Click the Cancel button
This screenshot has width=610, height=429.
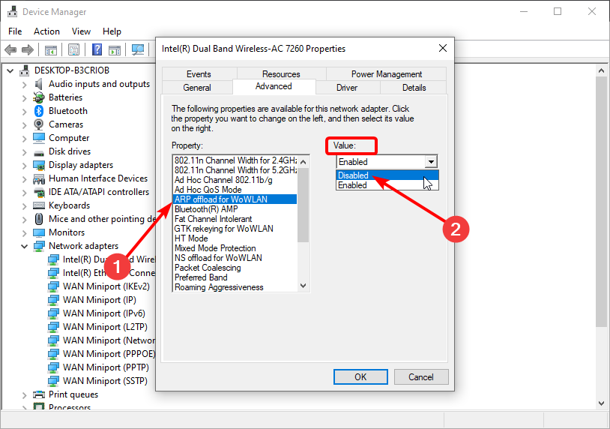tap(421, 376)
